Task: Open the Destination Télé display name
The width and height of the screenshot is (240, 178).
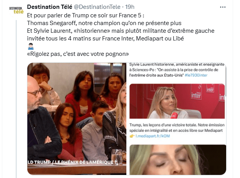Action: point(50,7)
